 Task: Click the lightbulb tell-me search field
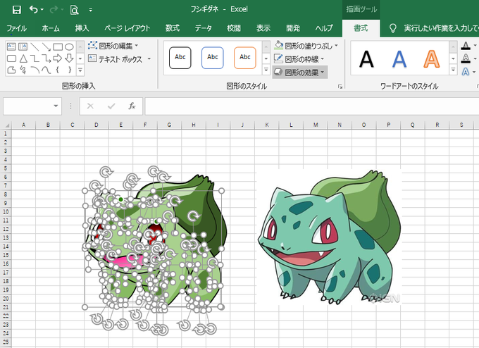[x=434, y=28]
